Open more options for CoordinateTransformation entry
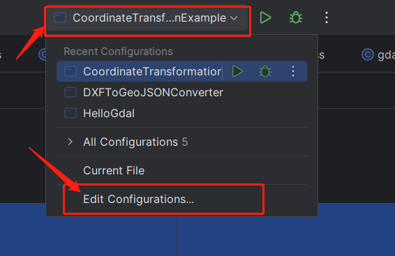Screen dimensions: 395x256 (293, 71)
